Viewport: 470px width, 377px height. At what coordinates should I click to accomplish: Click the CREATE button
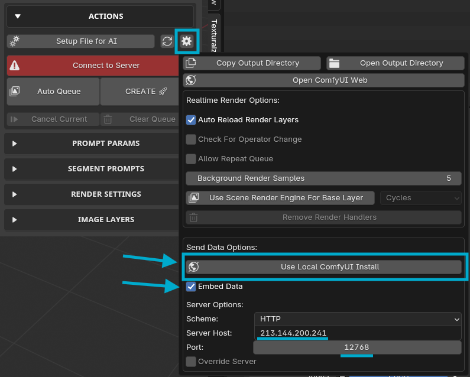coord(140,92)
